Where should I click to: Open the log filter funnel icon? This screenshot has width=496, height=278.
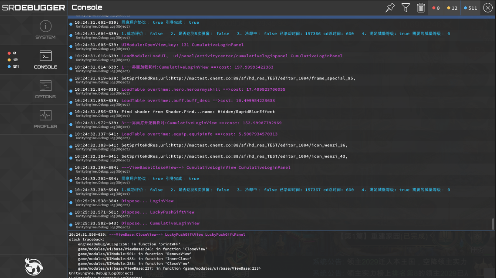405,8
